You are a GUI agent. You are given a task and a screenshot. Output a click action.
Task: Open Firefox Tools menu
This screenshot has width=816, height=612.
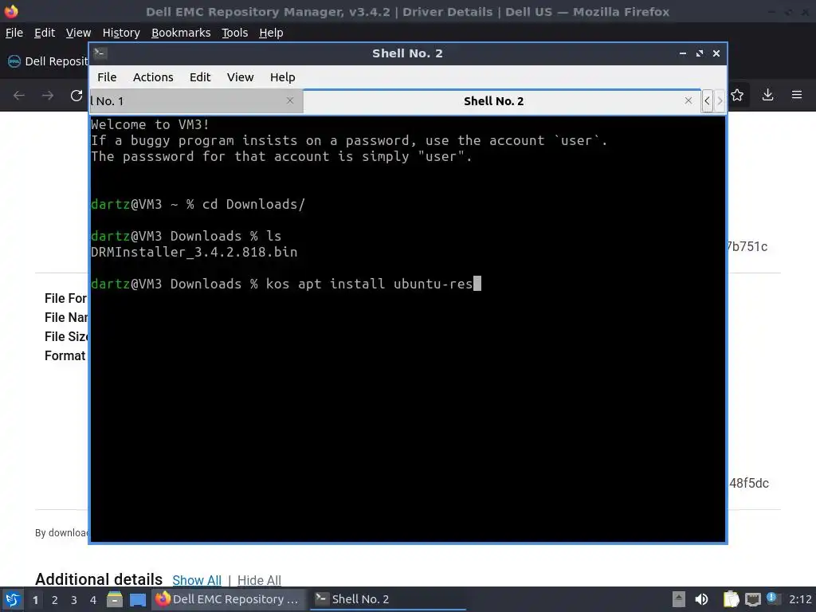coord(235,33)
